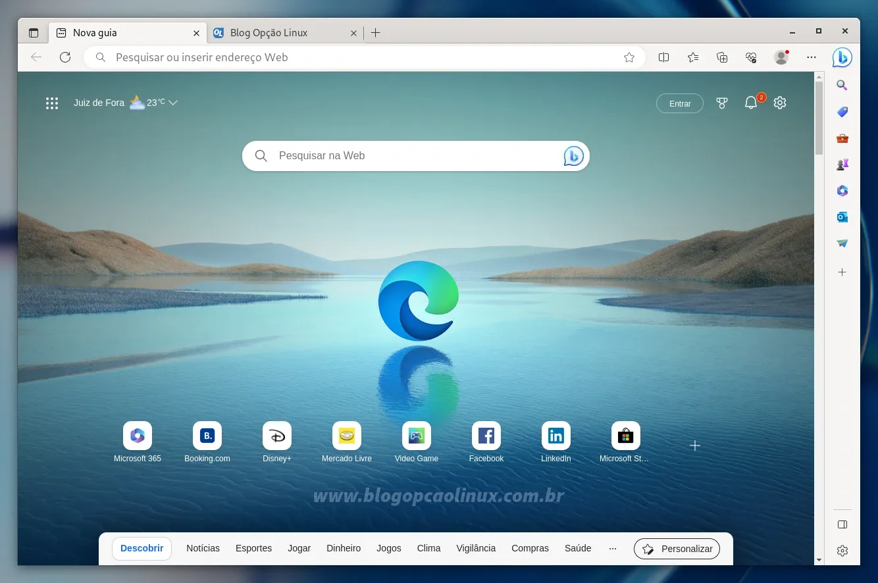The image size is (878, 583).
Task: Select the Saúde feed tab
Action: click(x=578, y=548)
